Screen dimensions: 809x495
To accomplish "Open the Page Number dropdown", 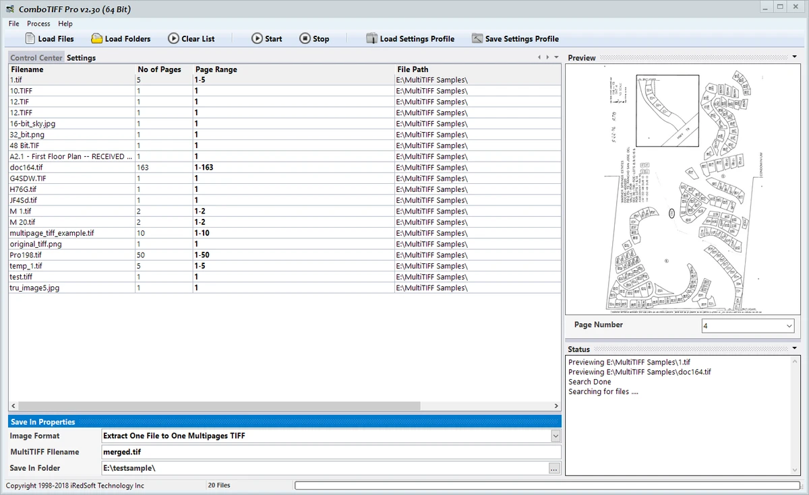I will (789, 326).
